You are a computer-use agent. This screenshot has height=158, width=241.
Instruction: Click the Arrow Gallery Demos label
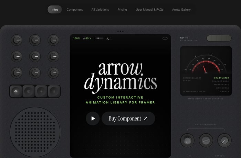tap(192, 79)
